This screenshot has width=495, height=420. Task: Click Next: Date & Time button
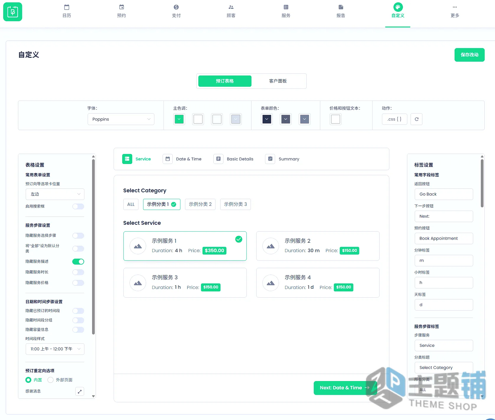pyautogui.click(x=345, y=388)
